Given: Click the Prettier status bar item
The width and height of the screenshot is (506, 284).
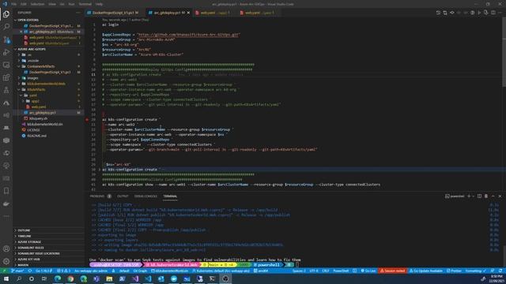Looking at the screenshot, I should (x=454, y=271).
